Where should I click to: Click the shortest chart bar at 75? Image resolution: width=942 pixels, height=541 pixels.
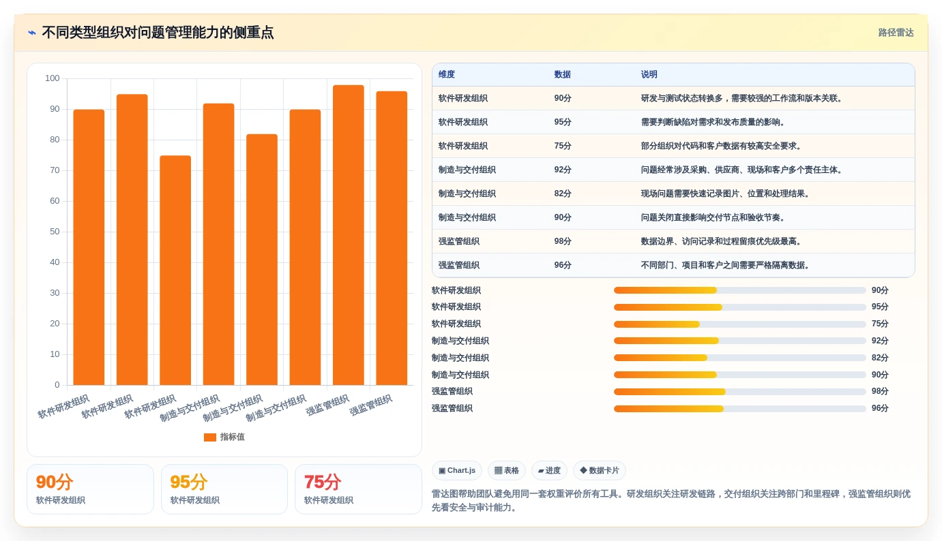point(175,270)
